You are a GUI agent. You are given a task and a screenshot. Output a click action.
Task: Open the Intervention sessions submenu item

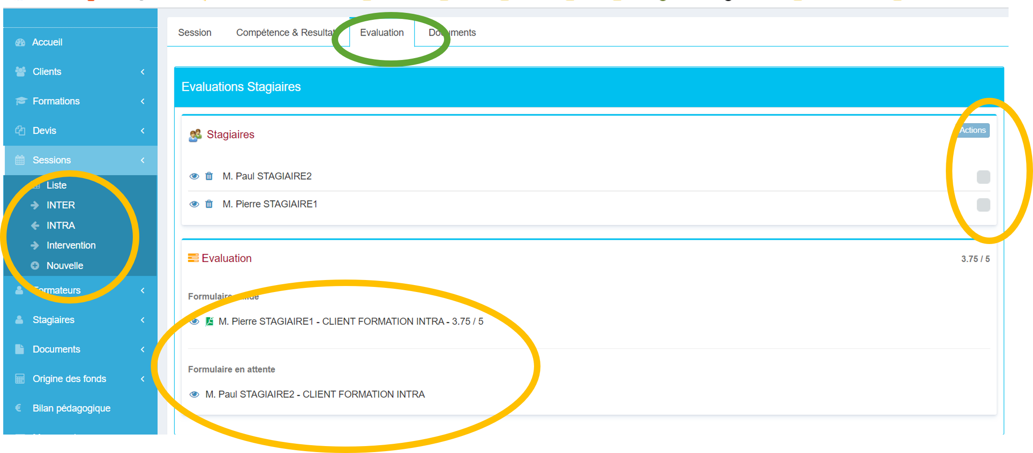(71, 245)
